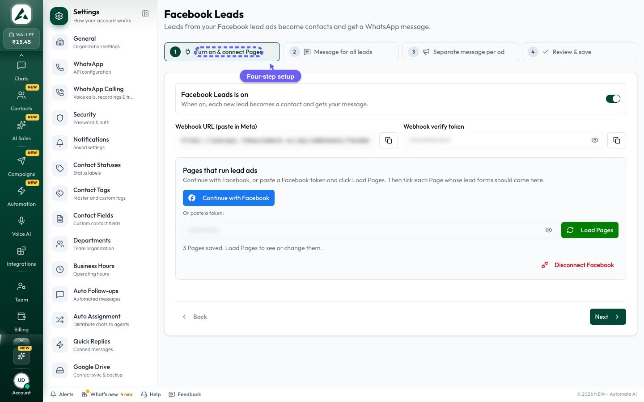Turn off Facebook Leads toggle
Image resolution: width=644 pixels, height=402 pixels.
613,99
